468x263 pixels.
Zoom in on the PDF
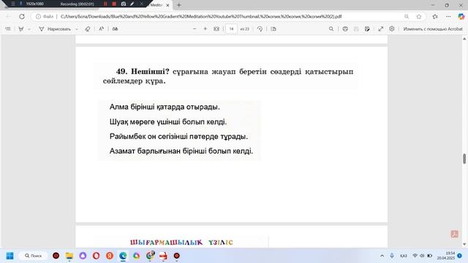tap(205, 29)
